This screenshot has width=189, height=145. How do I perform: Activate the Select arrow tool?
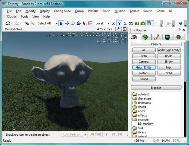[x=61, y=23]
